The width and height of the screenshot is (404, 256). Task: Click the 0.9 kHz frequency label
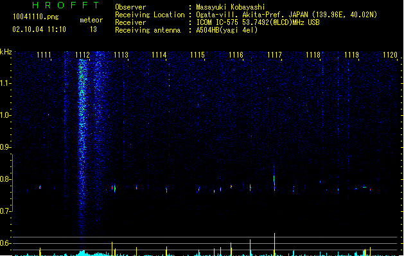5,147
